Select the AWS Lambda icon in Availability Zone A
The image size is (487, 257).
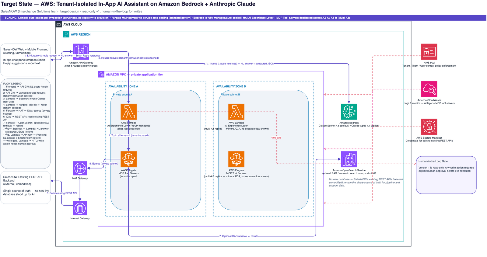tap(128, 112)
